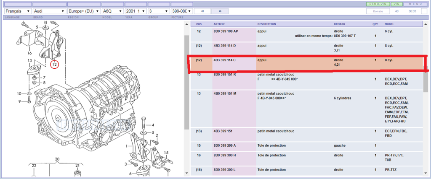Open the Picture dropdown showing 399-080

click(179, 11)
